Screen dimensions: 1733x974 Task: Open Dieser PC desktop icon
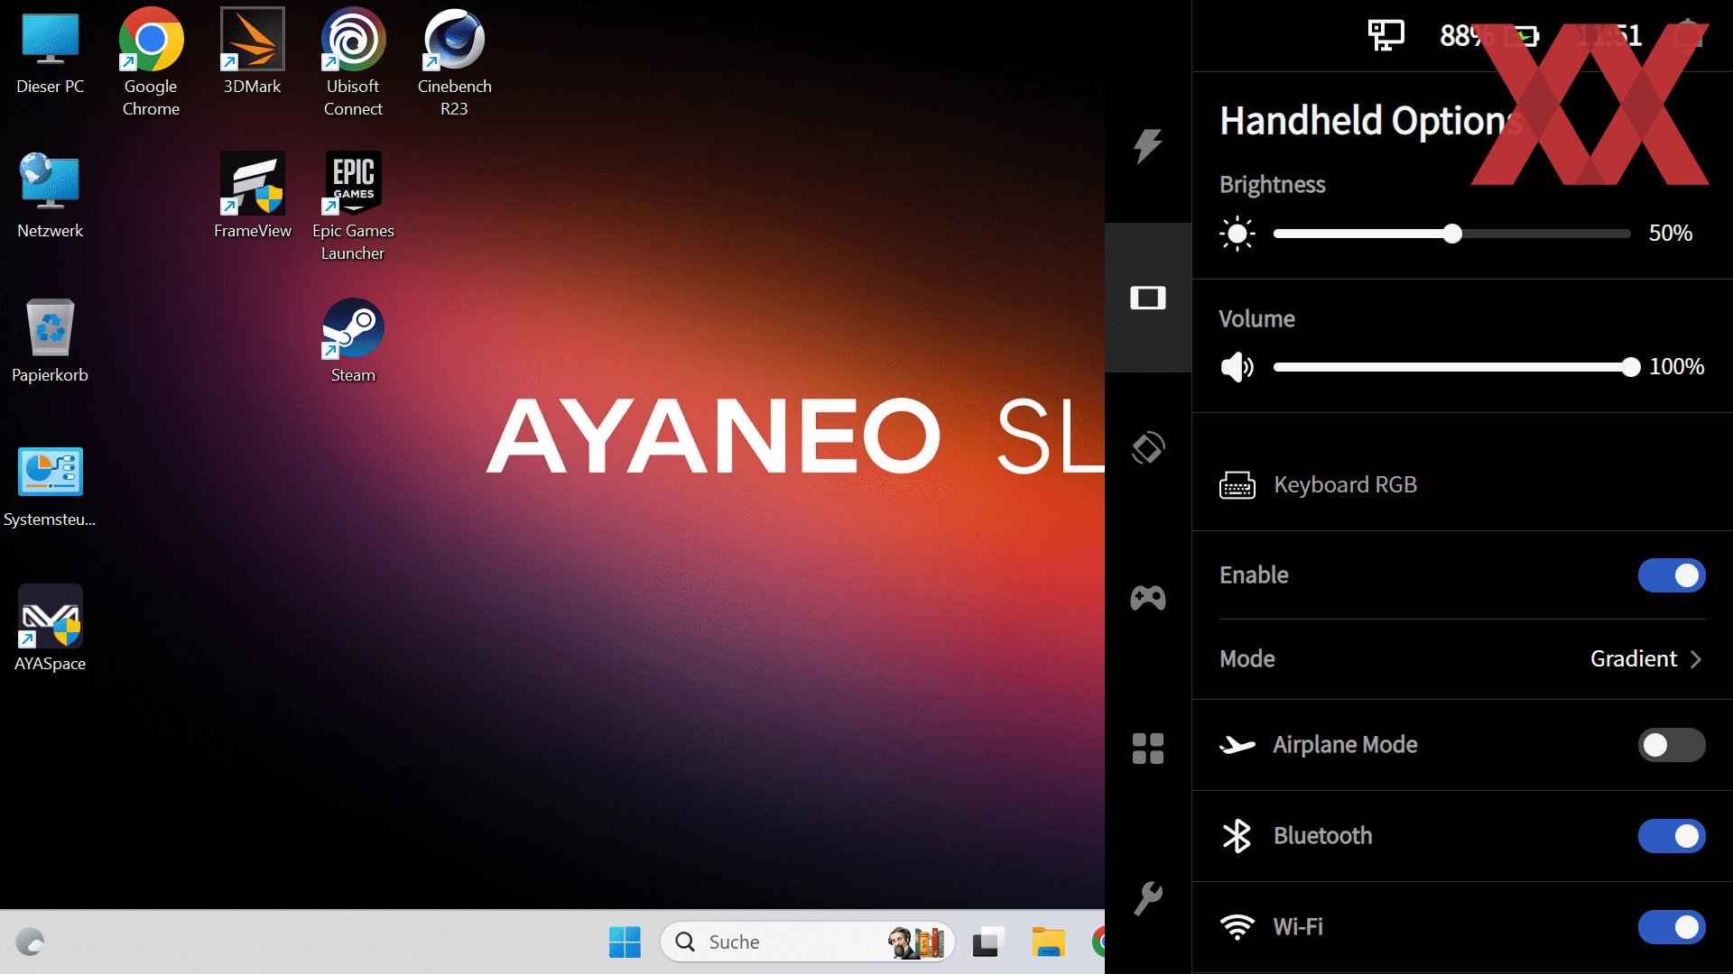(50, 54)
